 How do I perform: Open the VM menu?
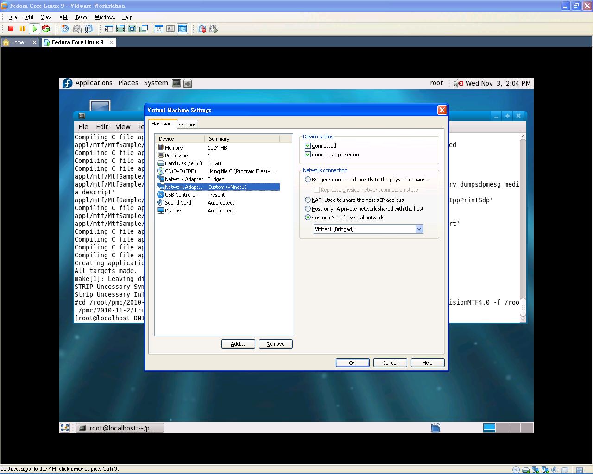coord(63,17)
